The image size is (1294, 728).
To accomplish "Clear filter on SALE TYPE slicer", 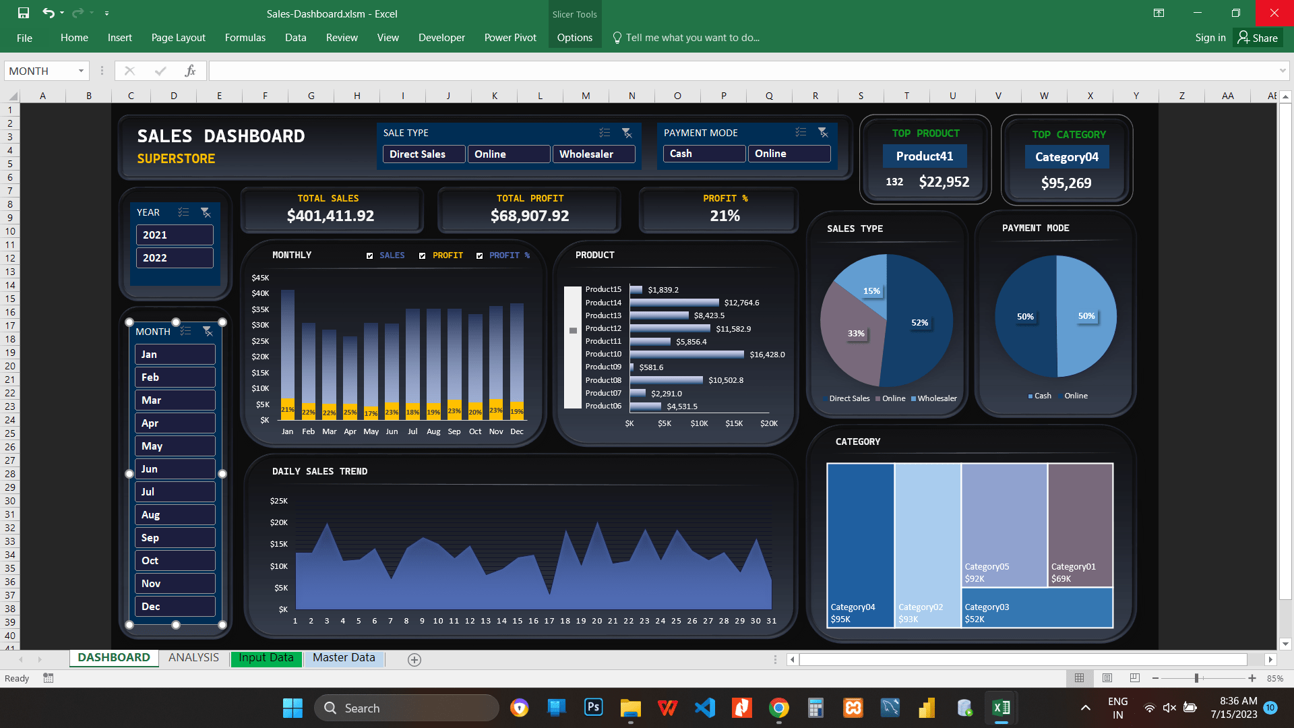I will pyautogui.click(x=627, y=133).
